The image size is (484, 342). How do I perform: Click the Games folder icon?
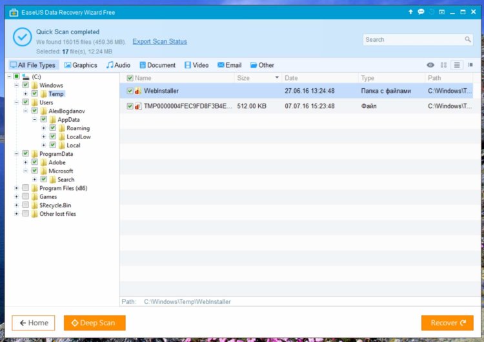35,196
